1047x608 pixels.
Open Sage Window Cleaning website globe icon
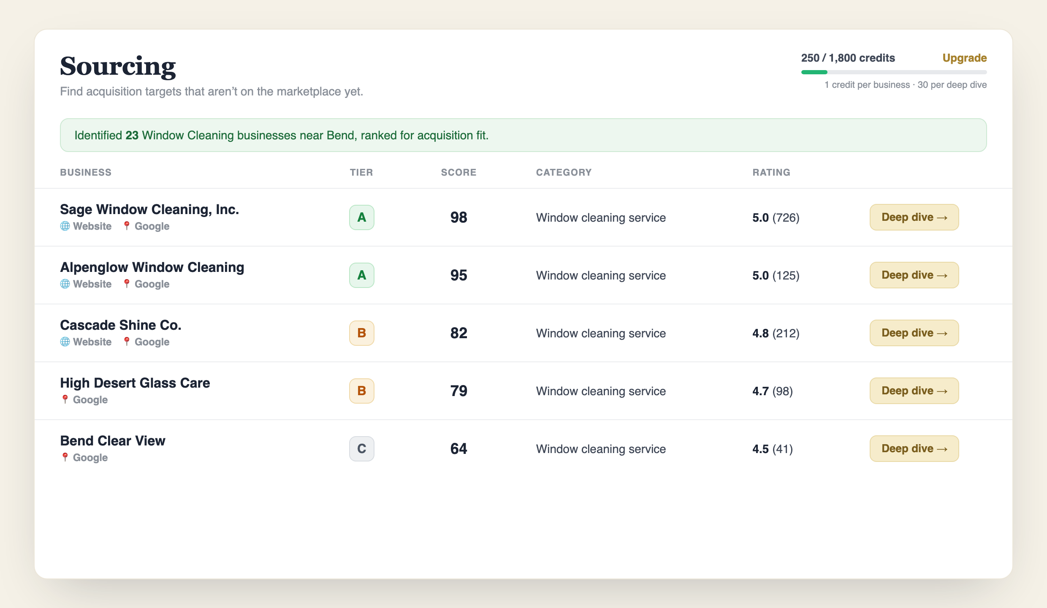pyautogui.click(x=65, y=226)
